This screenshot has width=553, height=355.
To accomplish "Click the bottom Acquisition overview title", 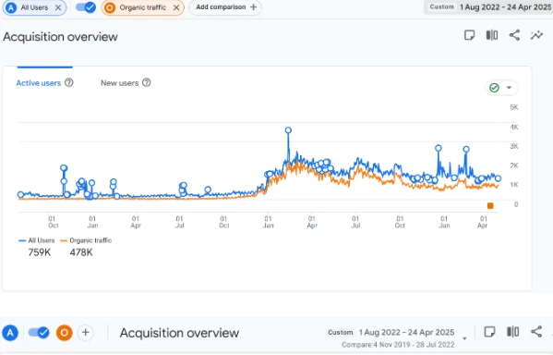I will click(179, 333).
